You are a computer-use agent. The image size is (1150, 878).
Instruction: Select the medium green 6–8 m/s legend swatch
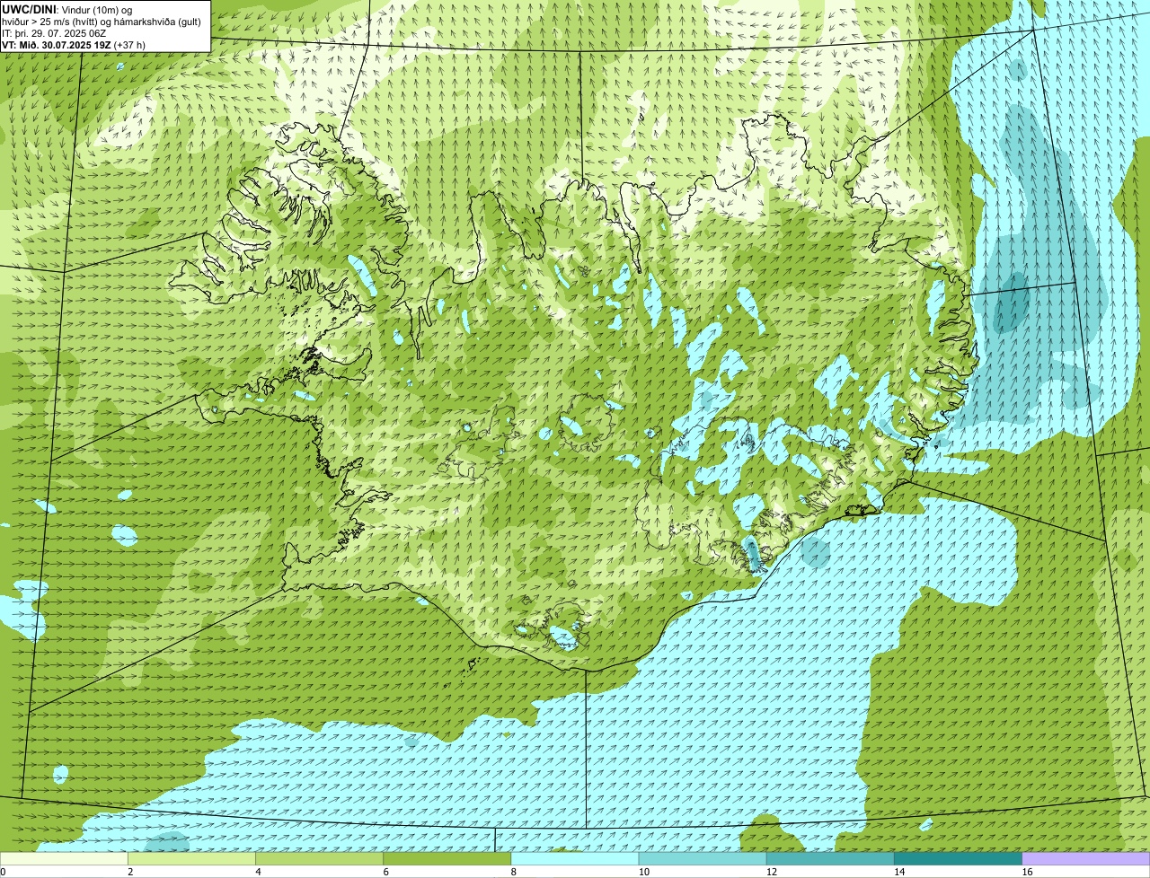[x=447, y=858]
